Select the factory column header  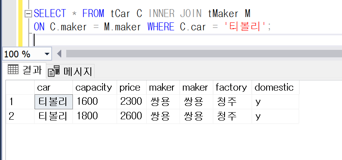coord(232,87)
